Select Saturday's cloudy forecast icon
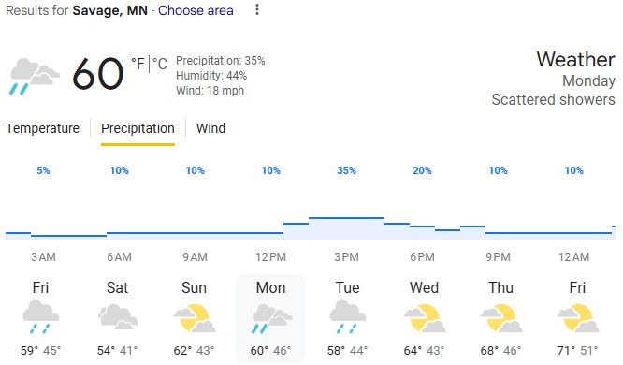Viewport: 623px width, 365px height. tap(118, 317)
